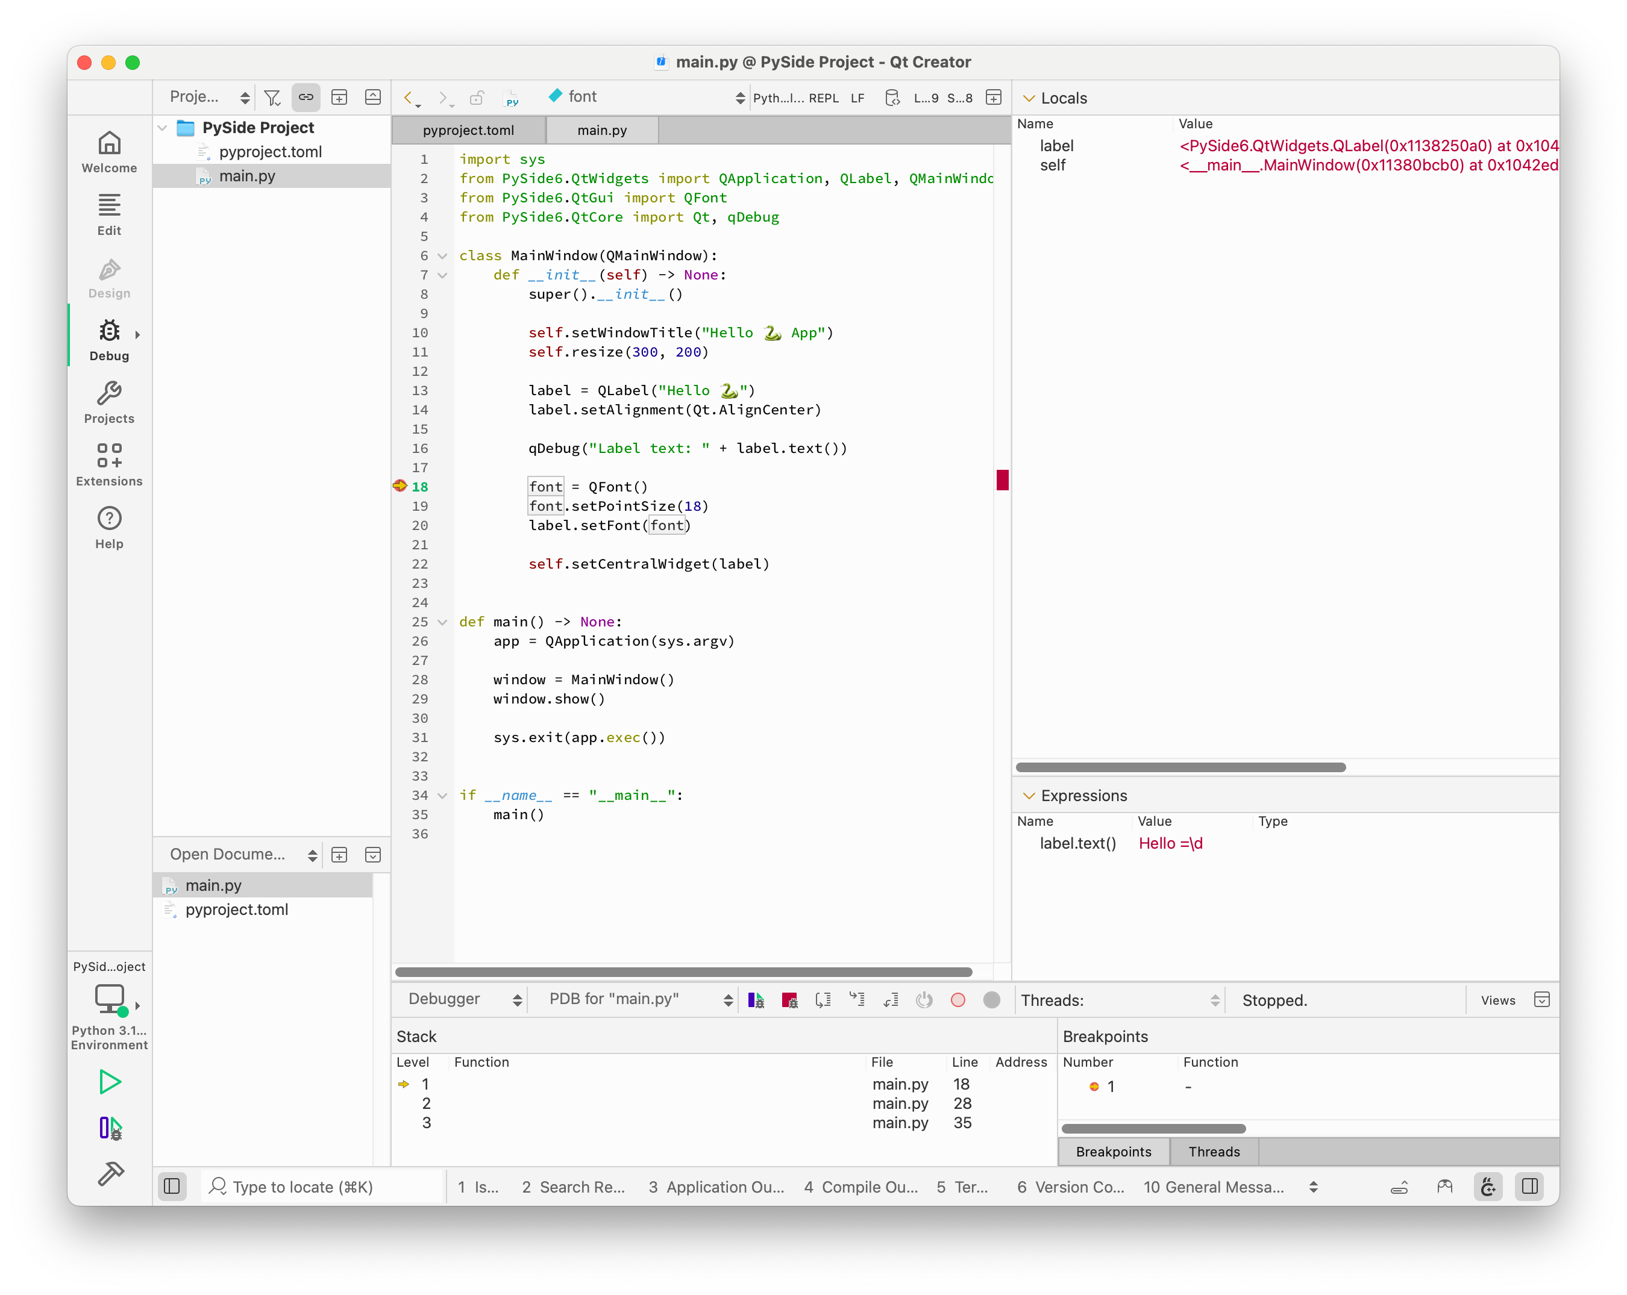Open the Open Documents pane selector dropdown

[x=312, y=855]
